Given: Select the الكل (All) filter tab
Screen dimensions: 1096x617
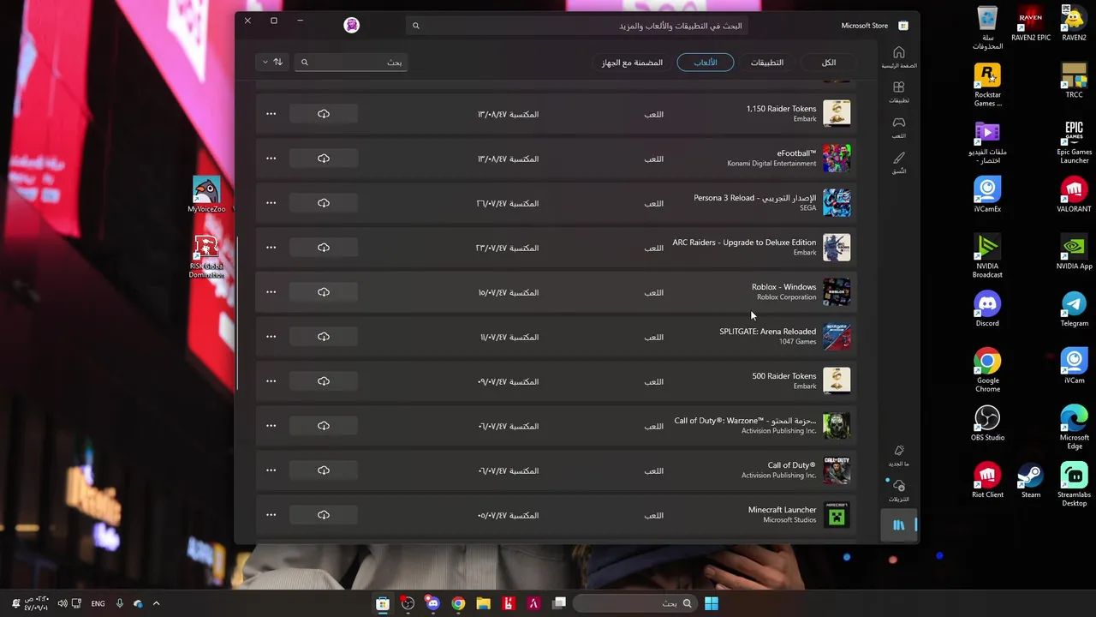Looking at the screenshot, I should (x=829, y=63).
